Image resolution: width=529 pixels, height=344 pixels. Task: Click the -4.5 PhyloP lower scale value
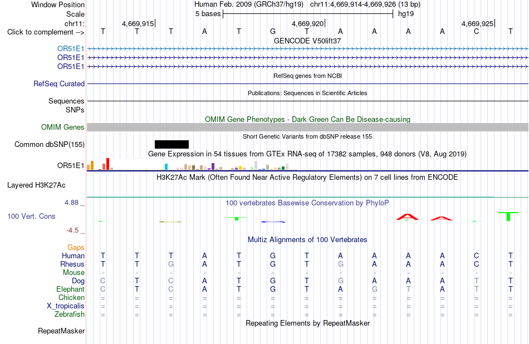(x=72, y=230)
